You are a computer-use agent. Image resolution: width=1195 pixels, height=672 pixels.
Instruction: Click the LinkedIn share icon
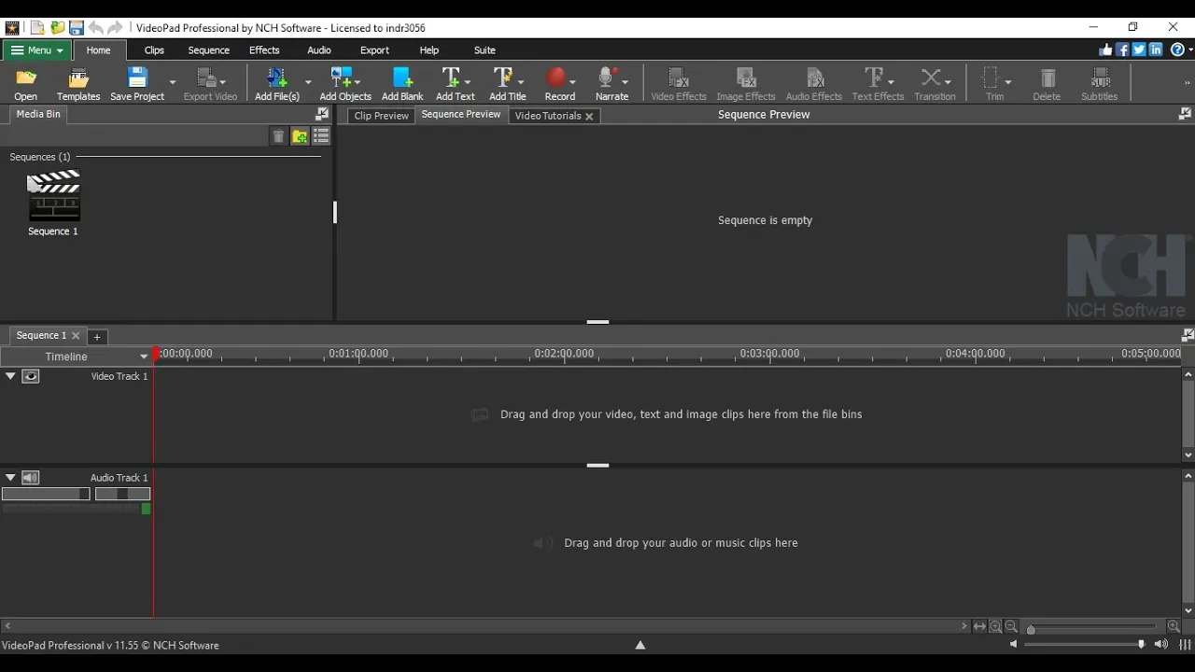pos(1156,50)
